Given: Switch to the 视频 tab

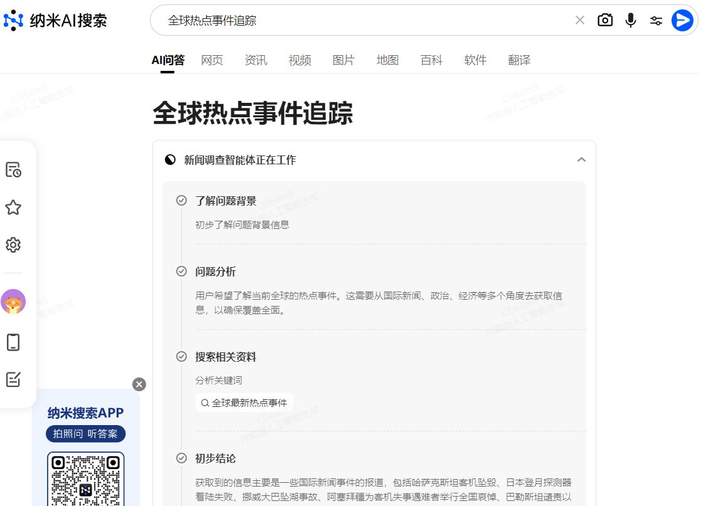Looking at the screenshot, I should [x=300, y=60].
